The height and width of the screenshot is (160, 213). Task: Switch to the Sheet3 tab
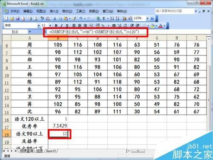pos(51,151)
